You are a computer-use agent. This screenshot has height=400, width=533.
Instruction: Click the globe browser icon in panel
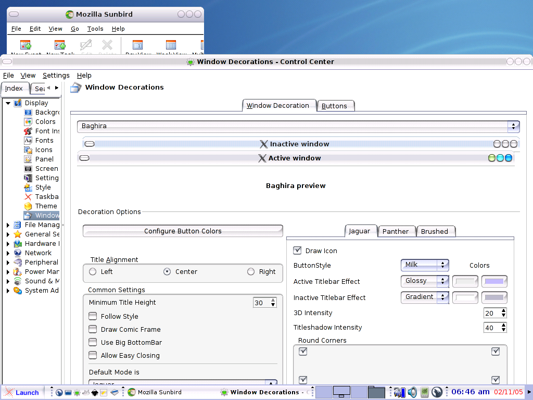pos(59,393)
